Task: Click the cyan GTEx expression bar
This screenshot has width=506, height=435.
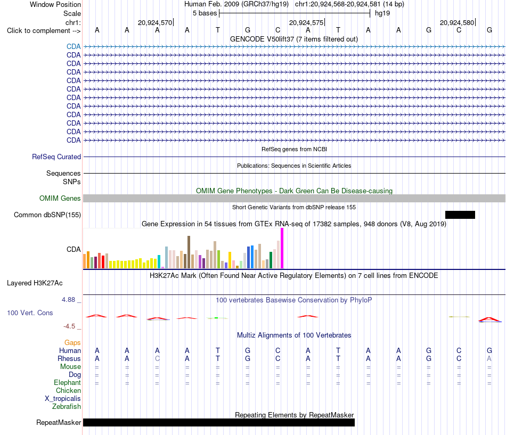Action: 159,262
